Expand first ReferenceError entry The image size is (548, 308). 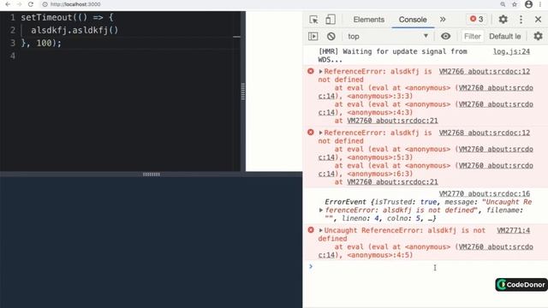pyautogui.click(x=320, y=71)
